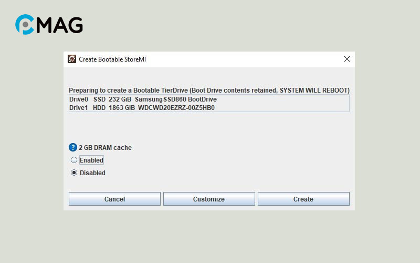
Task: Click the 1863 GiB capacity value
Action: coord(122,108)
